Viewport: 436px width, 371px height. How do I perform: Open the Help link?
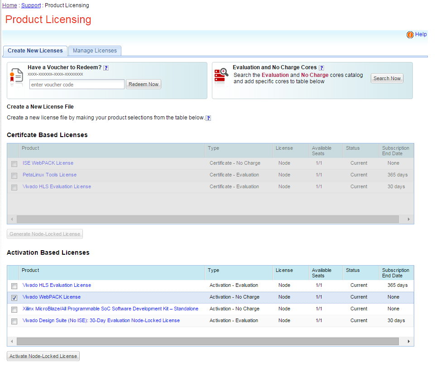coord(421,34)
